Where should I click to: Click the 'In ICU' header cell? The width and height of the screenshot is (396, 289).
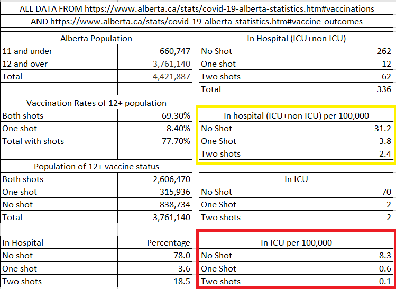296,179
